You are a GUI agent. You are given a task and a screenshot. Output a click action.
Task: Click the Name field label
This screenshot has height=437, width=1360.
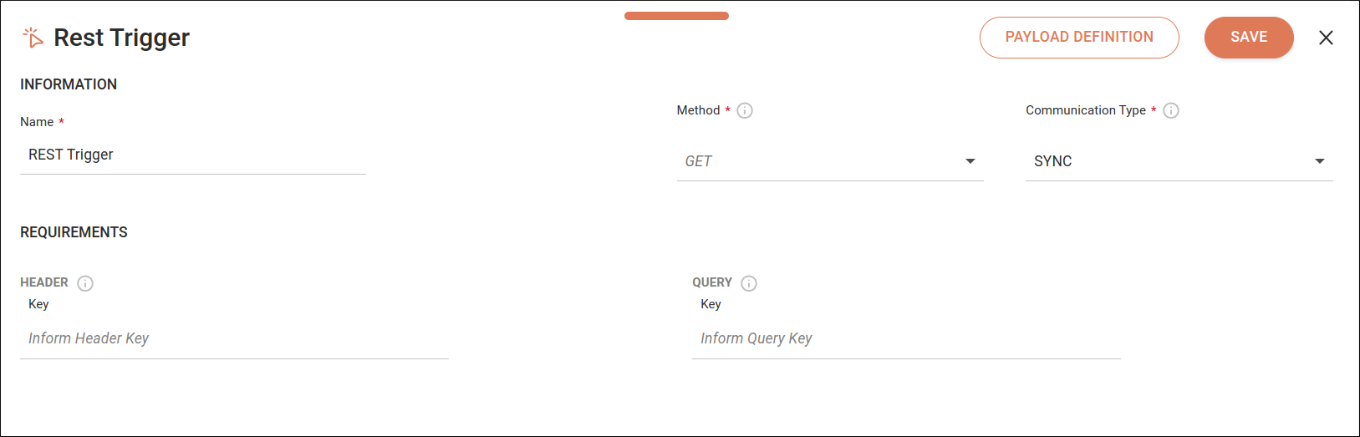pos(37,122)
